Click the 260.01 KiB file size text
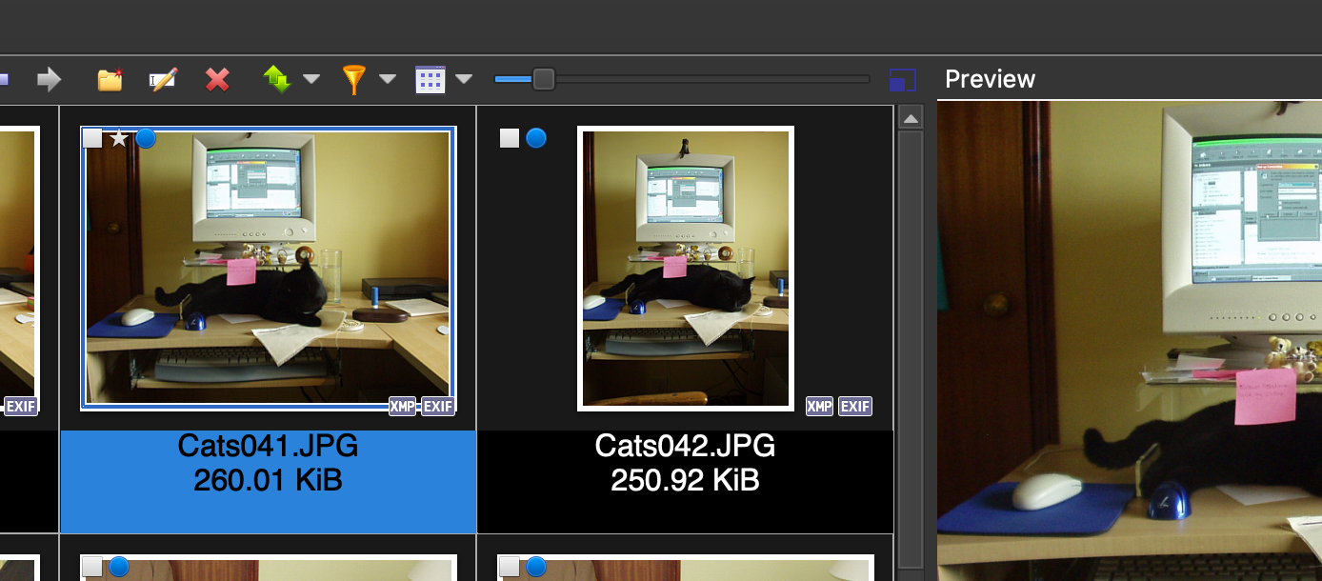Image resolution: width=1322 pixels, height=581 pixels. pos(268,480)
